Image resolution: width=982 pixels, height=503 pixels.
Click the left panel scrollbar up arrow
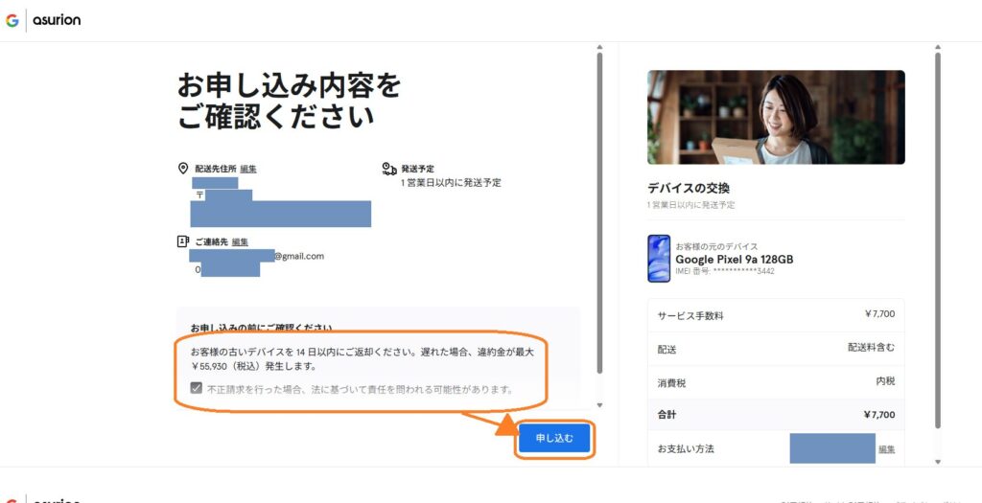click(x=600, y=46)
